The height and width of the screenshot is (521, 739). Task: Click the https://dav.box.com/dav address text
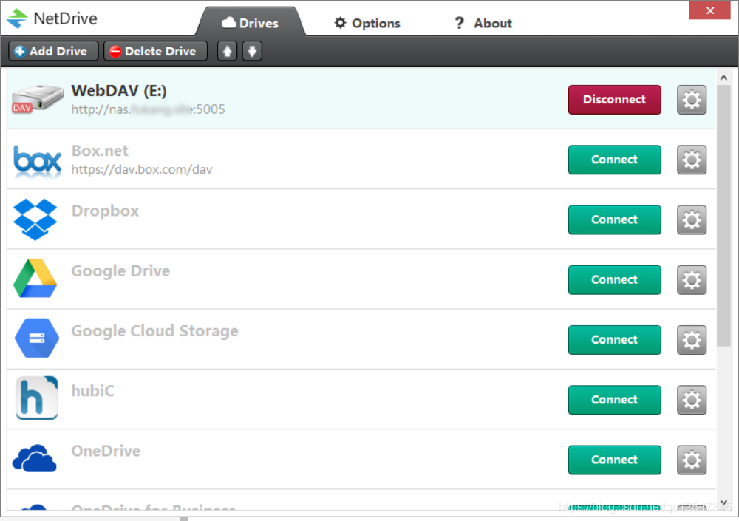point(142,169)
